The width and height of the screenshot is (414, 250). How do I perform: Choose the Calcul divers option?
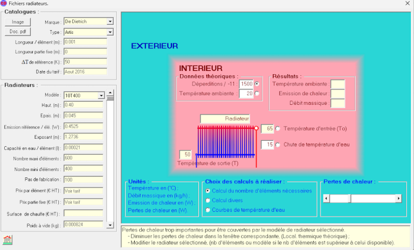(x=208, y=201)
